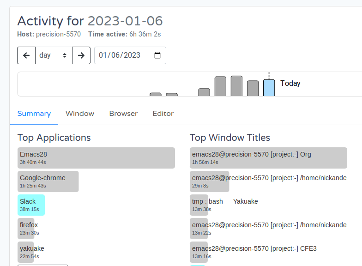This screenshot has width=362, height=266.
Task: Select the blue Today bar in timeline
Action: coord(269,88)
